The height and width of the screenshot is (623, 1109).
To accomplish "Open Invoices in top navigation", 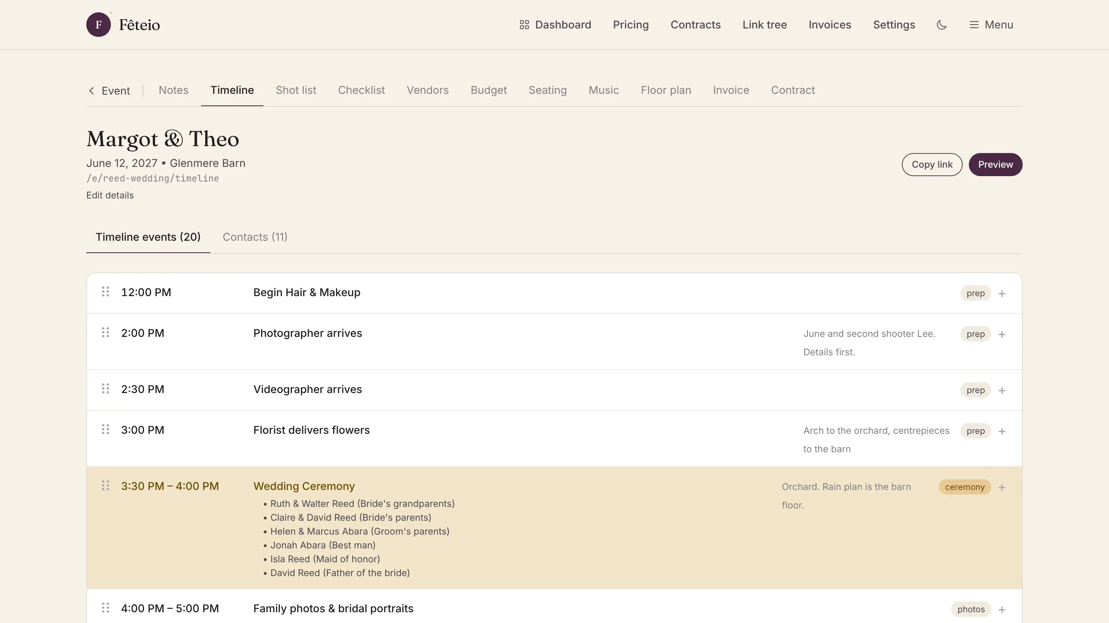I will click(829, 25).
